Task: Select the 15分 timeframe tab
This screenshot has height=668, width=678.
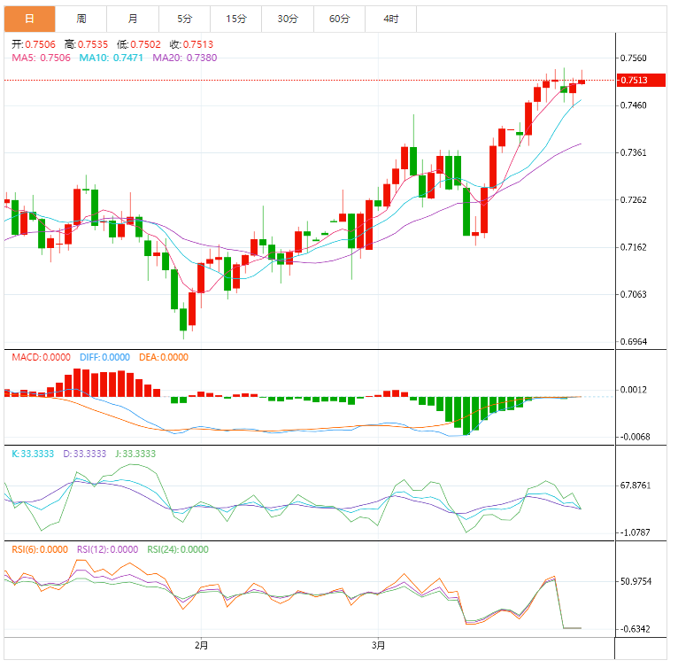Action: tap(236, 19)
